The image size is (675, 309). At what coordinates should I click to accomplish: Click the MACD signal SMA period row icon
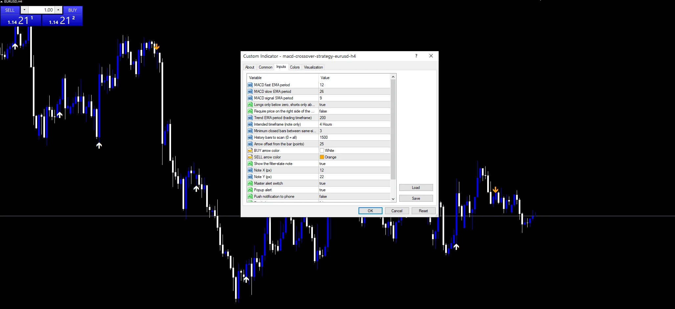[250, 98]
